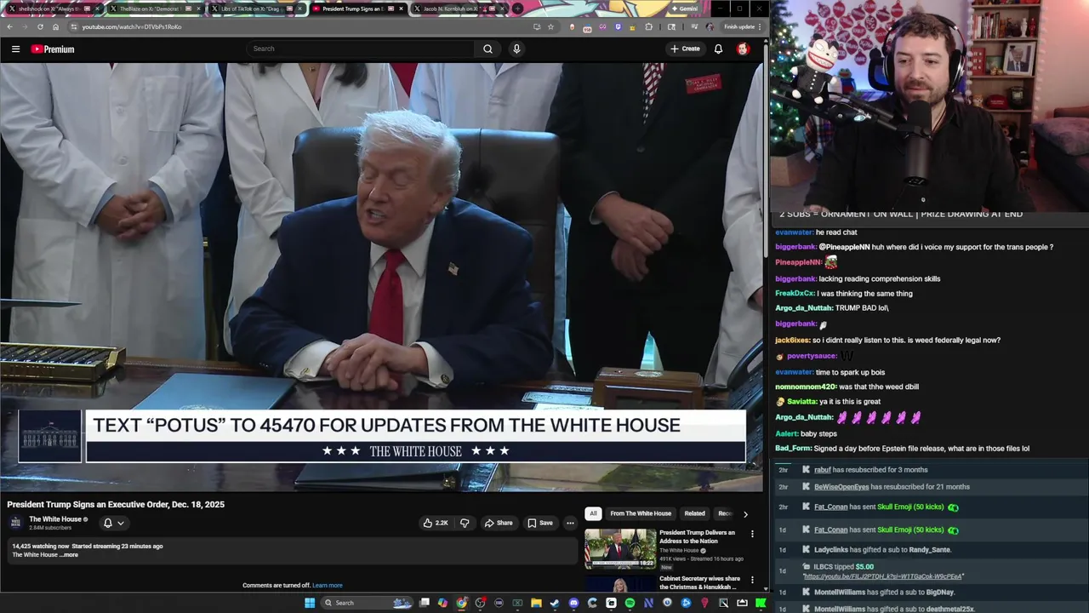Open Ladyclinks username in activity feed
1089x613 pixels.
tap(831, 550)
